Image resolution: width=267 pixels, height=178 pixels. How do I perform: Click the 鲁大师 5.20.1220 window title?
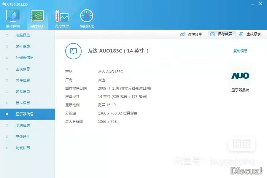point(15,4)
